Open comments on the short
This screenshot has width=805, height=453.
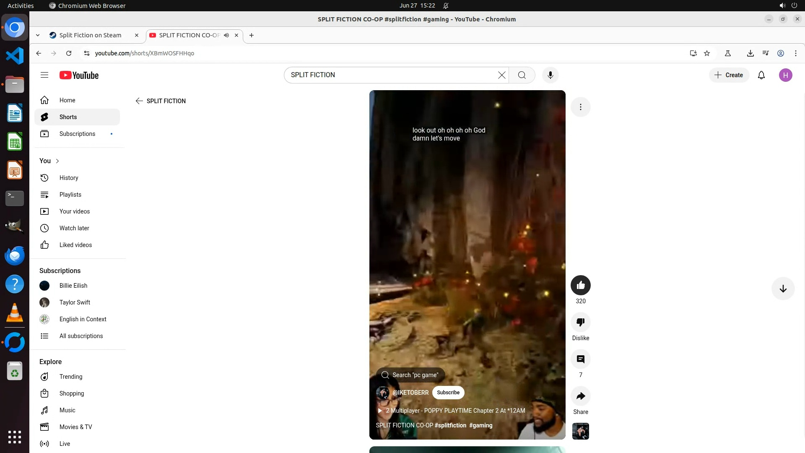580,359
